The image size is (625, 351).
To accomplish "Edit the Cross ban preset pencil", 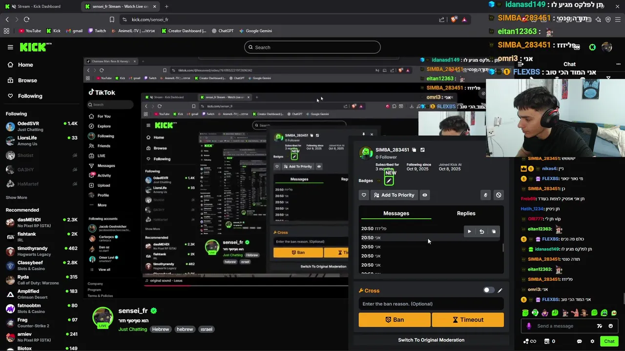I will [500, 291].
